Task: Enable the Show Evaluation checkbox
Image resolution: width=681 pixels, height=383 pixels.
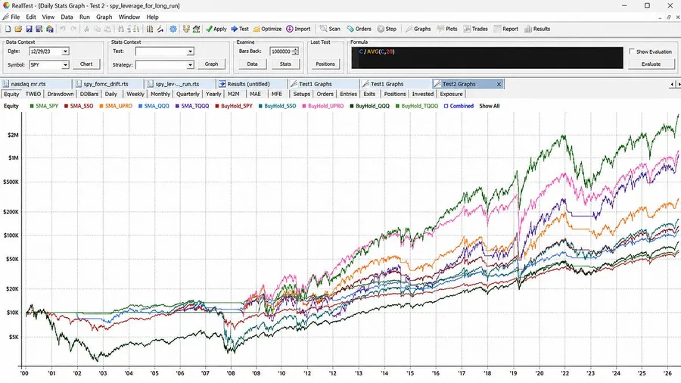Action: tap(632, 51)
